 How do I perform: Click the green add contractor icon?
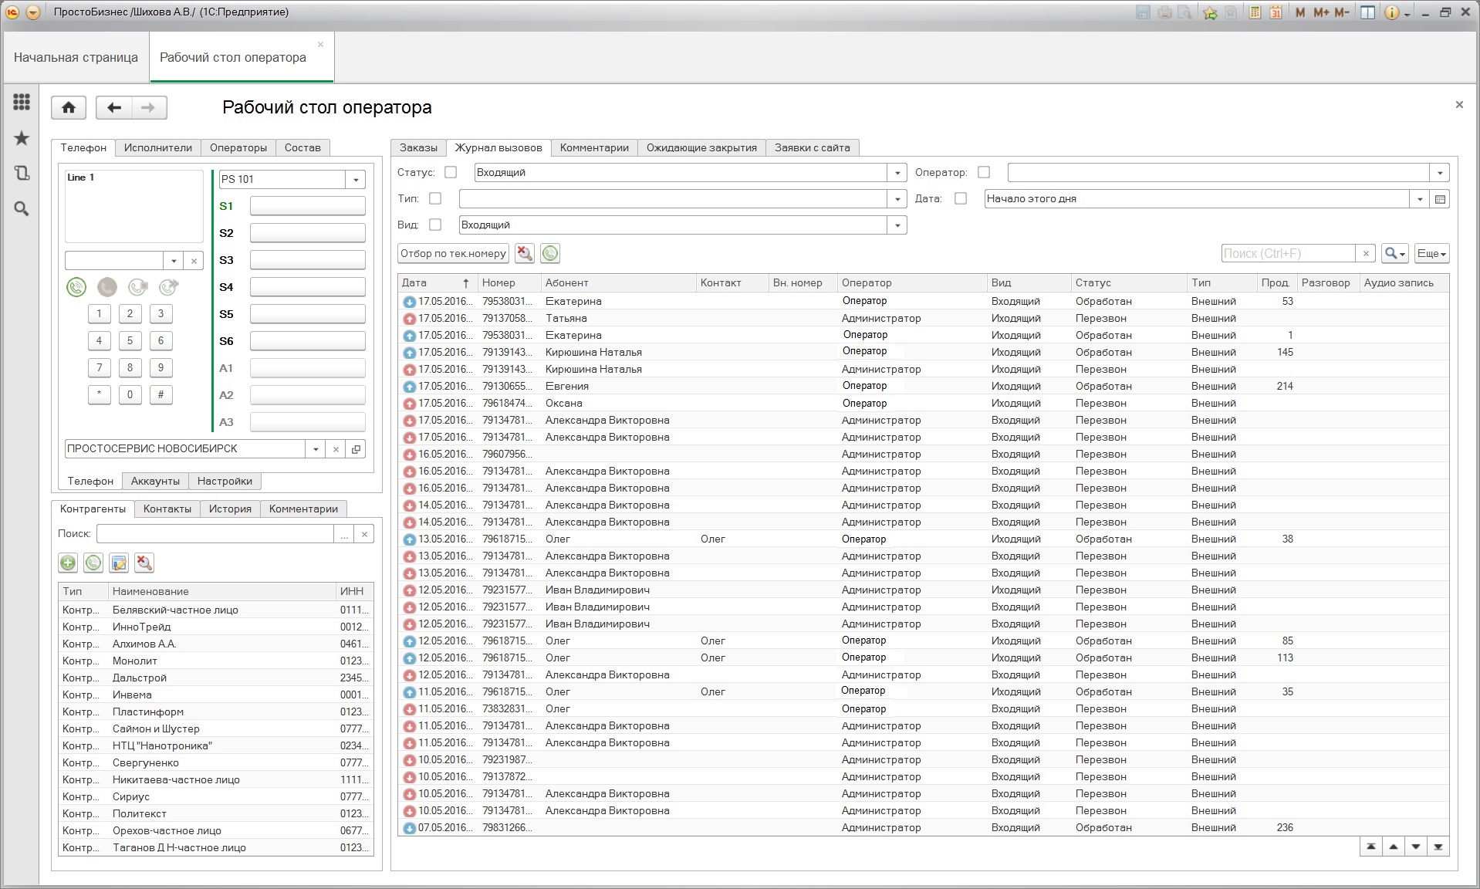[x=68, y=563]
